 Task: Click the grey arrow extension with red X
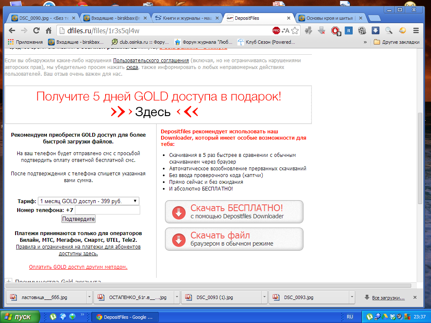pos(322,30)
